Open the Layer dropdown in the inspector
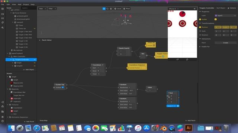The image size is (238, 133). (x=225, y=16)
